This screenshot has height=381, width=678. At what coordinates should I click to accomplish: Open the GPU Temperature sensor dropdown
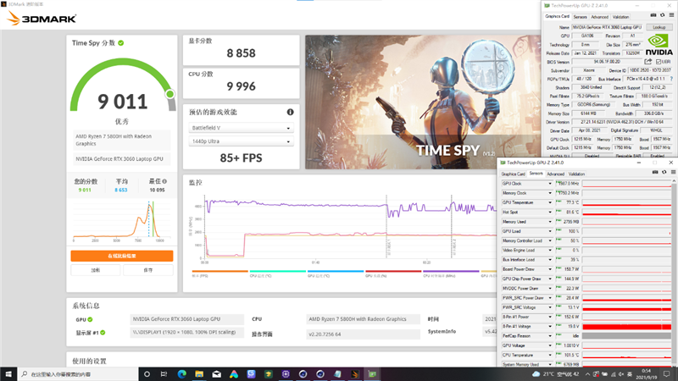coord(550,202)
